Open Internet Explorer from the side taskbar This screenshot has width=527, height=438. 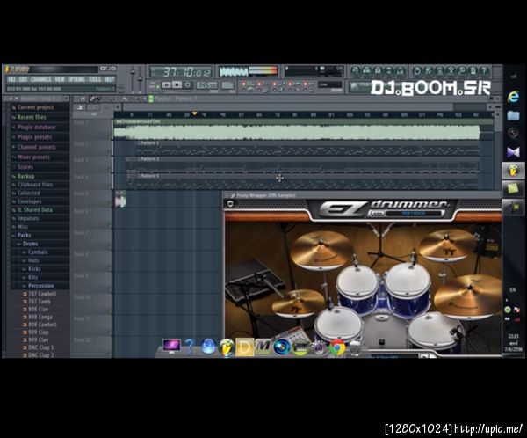tap(513, 97)
